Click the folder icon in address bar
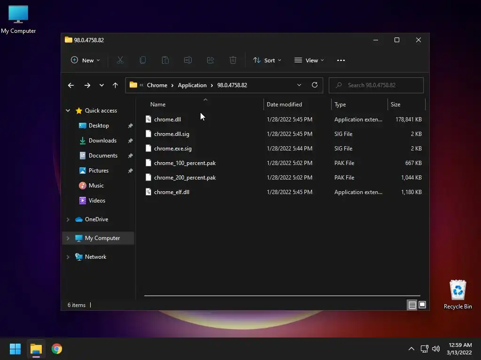Screen dimensions: 481x360 [133, 85]
